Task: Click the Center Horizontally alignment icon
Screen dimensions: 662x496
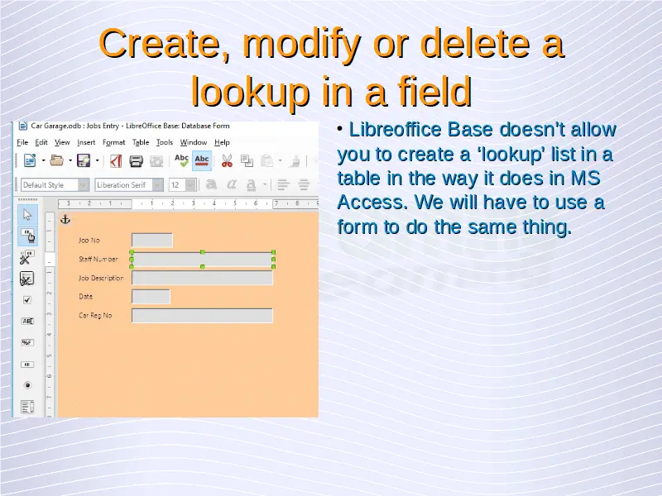Action: tap(304, 184)
